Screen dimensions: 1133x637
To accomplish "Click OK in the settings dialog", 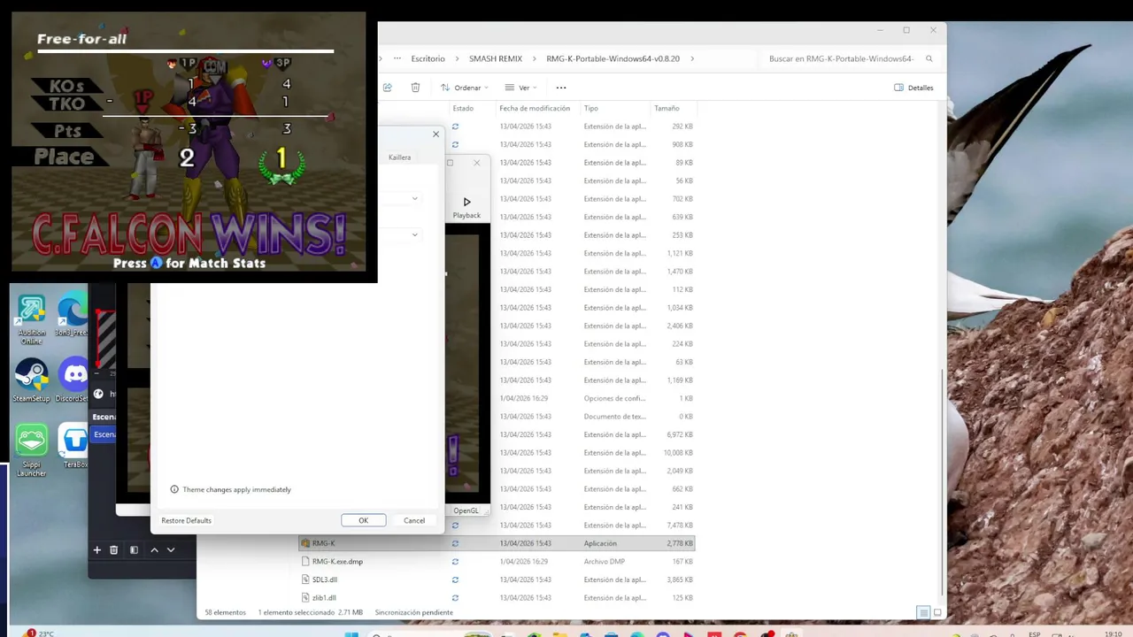I will [x=363, y=520].
